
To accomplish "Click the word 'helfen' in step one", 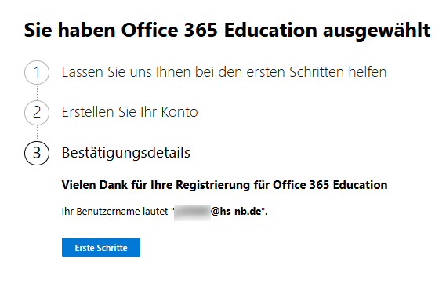I will pyautogui.click(x=368, y=72).
